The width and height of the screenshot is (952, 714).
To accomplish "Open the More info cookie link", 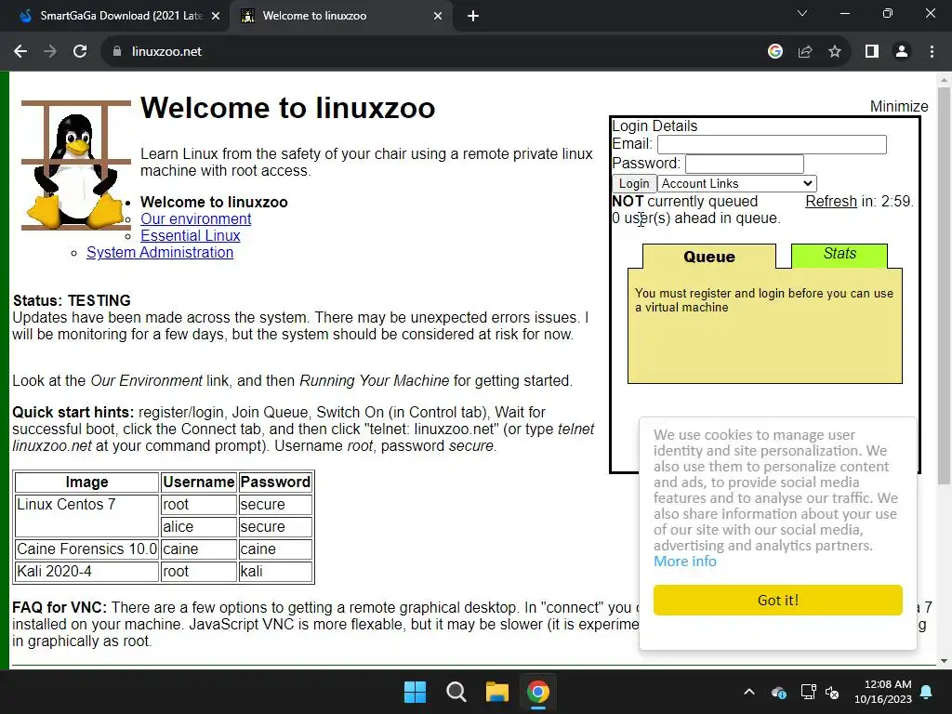I will tap(685, 562).
